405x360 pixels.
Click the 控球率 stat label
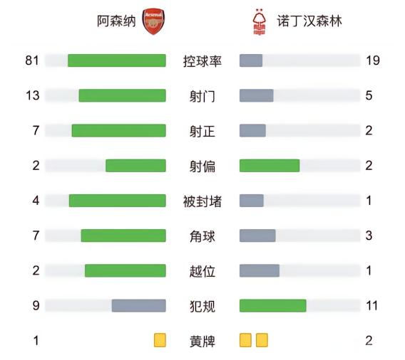[202, 61]
